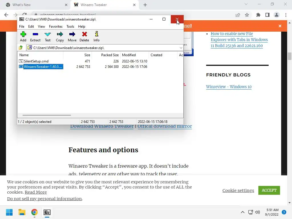Image resolution: width=292 pixels, height=219 pixels.
Task: Open taskbar clock showing 5:51 AM
Action: click(x=272, y=212)
